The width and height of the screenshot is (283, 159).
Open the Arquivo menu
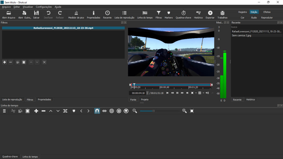point(6,7)
